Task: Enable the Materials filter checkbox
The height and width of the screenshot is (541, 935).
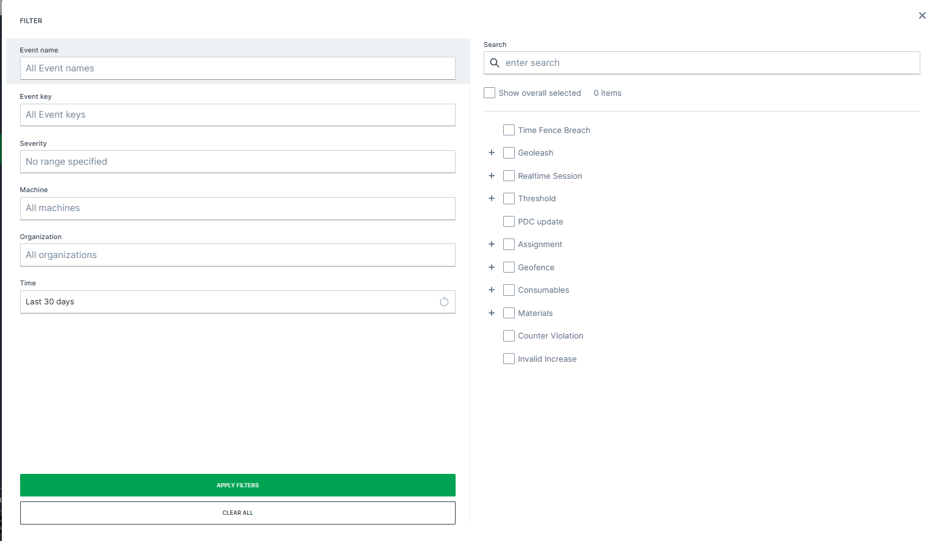Action: pos(509,312)
